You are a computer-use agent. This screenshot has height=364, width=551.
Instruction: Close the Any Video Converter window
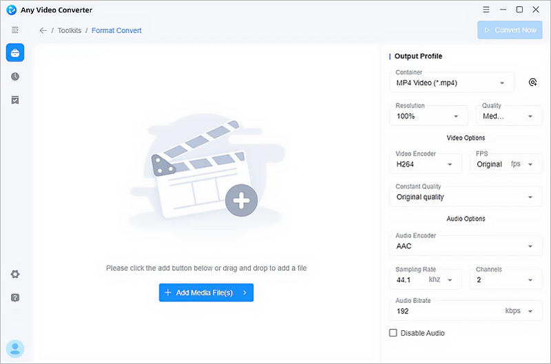(x=536, y=10)
